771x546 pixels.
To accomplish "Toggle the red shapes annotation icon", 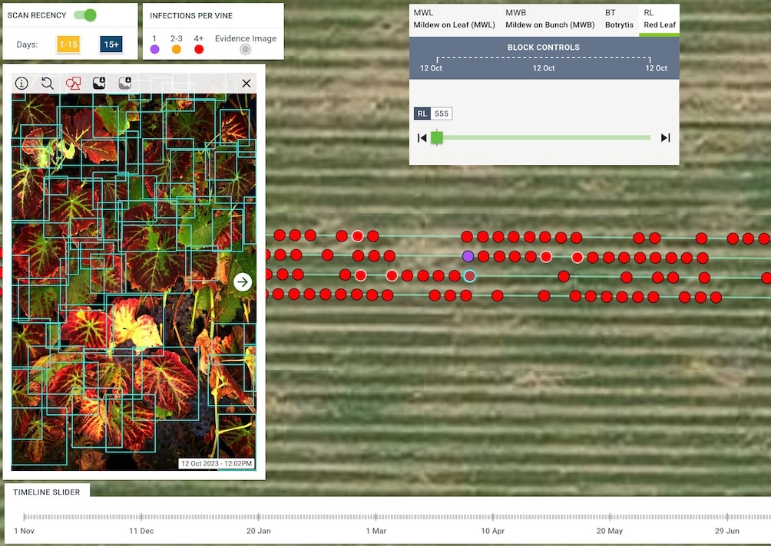I will click(x=73, y=83).
